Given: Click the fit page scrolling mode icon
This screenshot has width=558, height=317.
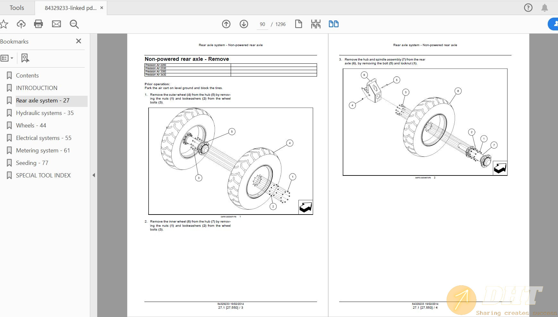Looking at the screenshot, I should 316,24.
